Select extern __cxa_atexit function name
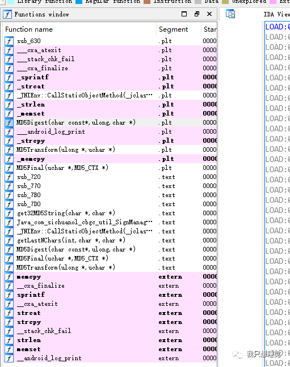This screenshot has width=290, height=367. click(x=37, y=304)
